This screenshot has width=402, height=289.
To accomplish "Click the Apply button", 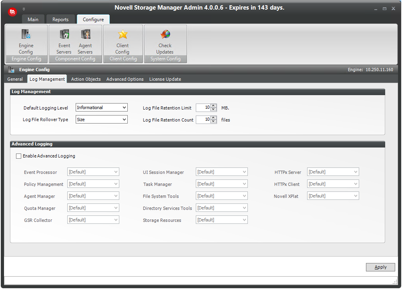I will pos(380,267).
